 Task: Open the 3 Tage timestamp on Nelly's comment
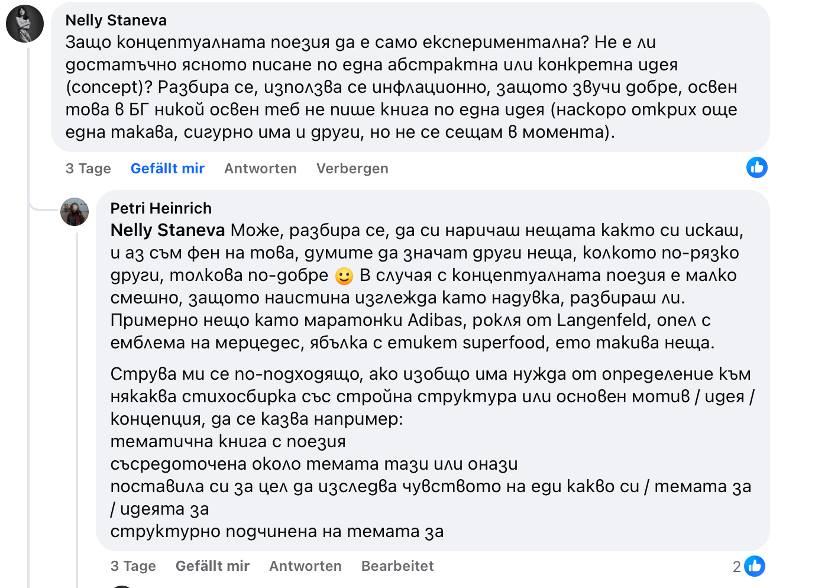tap(88, 169)
